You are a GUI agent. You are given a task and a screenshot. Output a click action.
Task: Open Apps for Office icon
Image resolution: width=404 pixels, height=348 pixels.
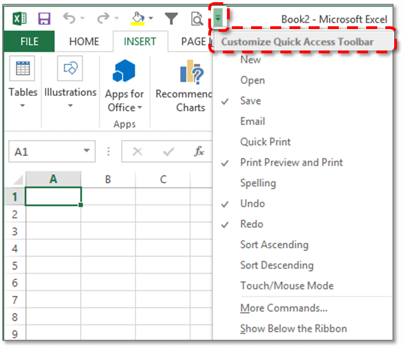click(124, 71)
